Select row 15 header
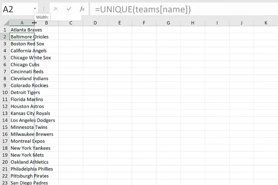The width and height of the screenshot is (278, 185). tap(5, 127)
